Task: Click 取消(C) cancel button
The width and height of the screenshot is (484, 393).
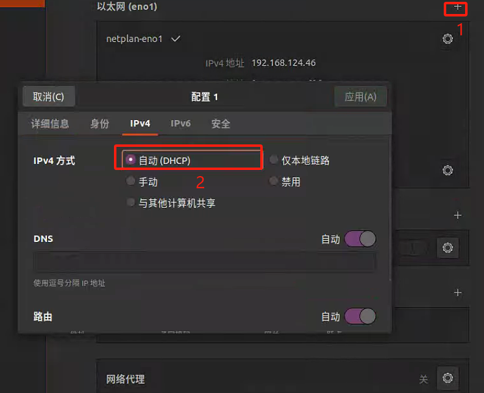Action: 49,96
